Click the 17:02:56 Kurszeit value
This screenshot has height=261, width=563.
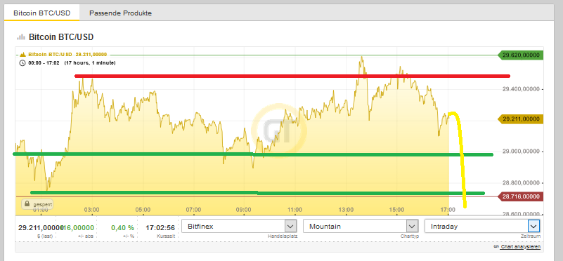[160, 227]
